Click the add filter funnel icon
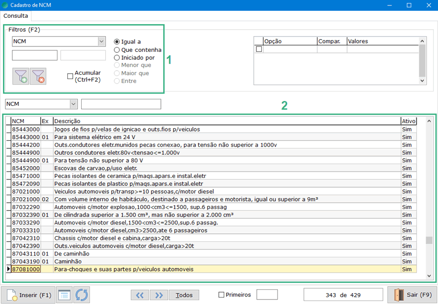This screenshot has height=304, width=438. (x=21, y=76)
